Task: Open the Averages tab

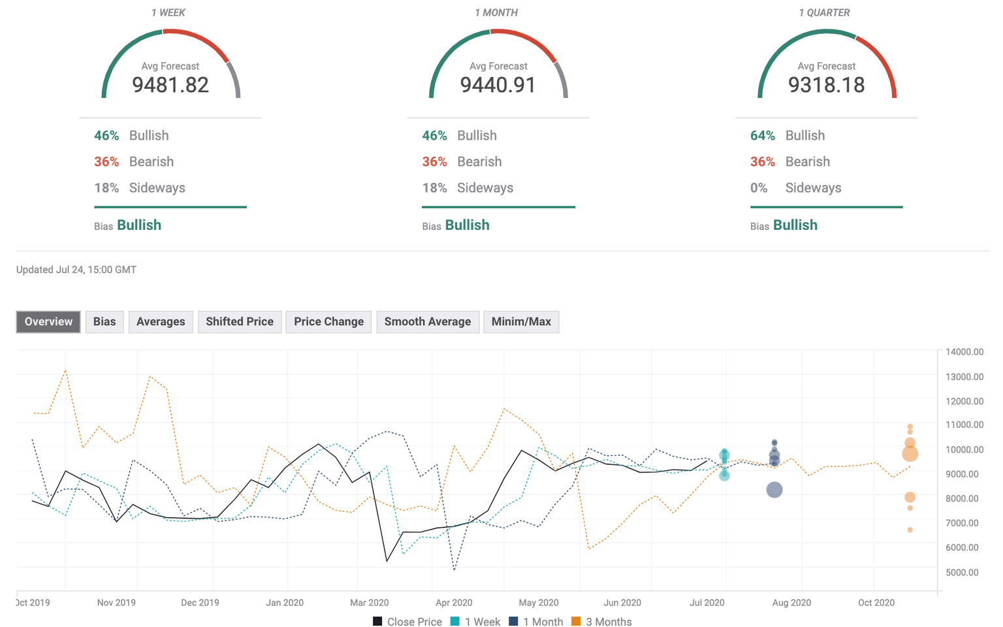Action: click(161, 322)
